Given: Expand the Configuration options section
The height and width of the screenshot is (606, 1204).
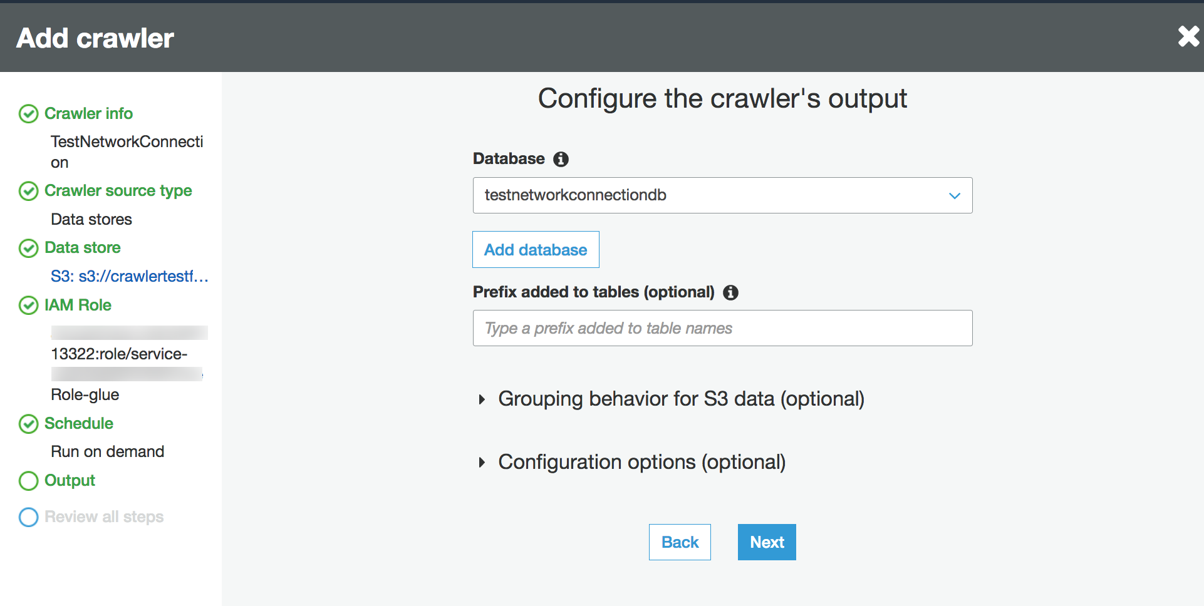Looking at the screenshot, I should [x=641, y=462].
